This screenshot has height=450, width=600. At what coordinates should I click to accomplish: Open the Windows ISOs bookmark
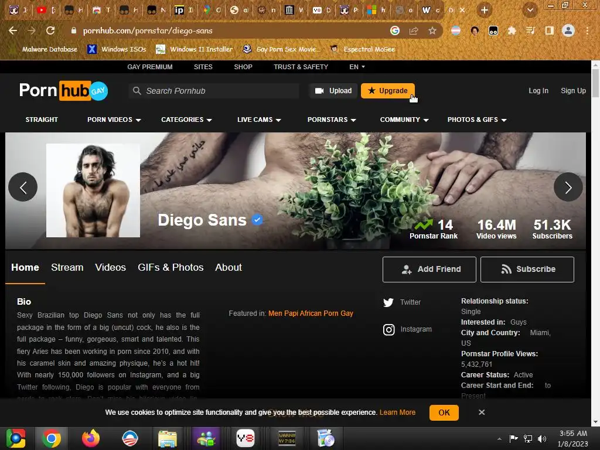pyautogui.click(x=117, y=49)
